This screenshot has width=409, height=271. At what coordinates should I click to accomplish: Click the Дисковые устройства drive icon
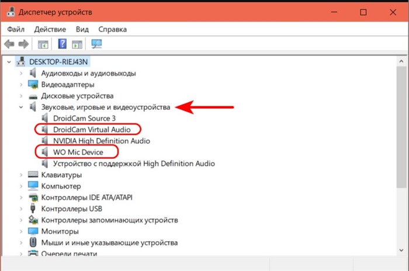[x=33, y=96]
